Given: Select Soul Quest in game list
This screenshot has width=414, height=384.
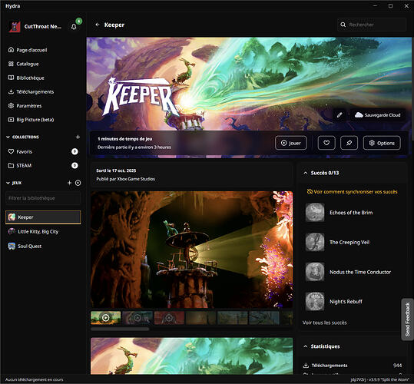Looking at the screenshot, I should pos(43,246).
